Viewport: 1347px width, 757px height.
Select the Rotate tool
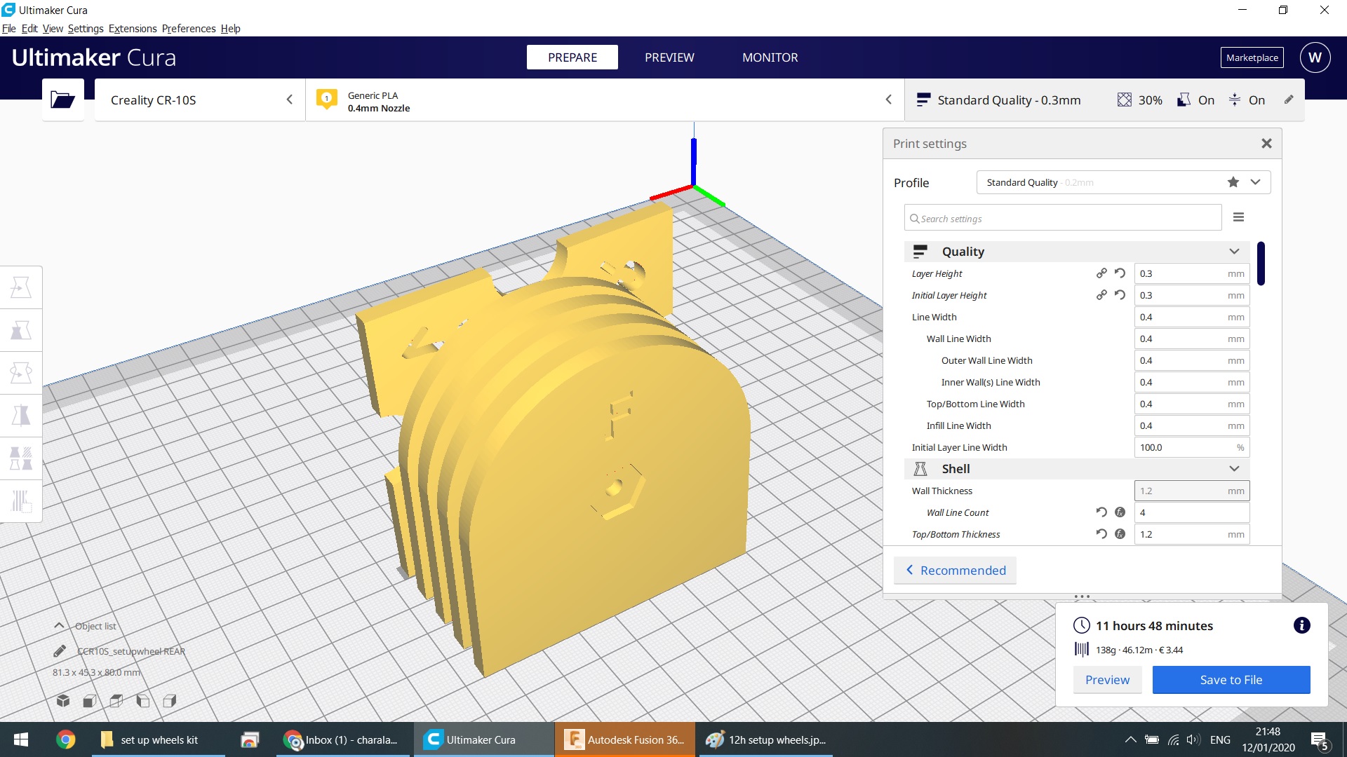pos(21,373)
